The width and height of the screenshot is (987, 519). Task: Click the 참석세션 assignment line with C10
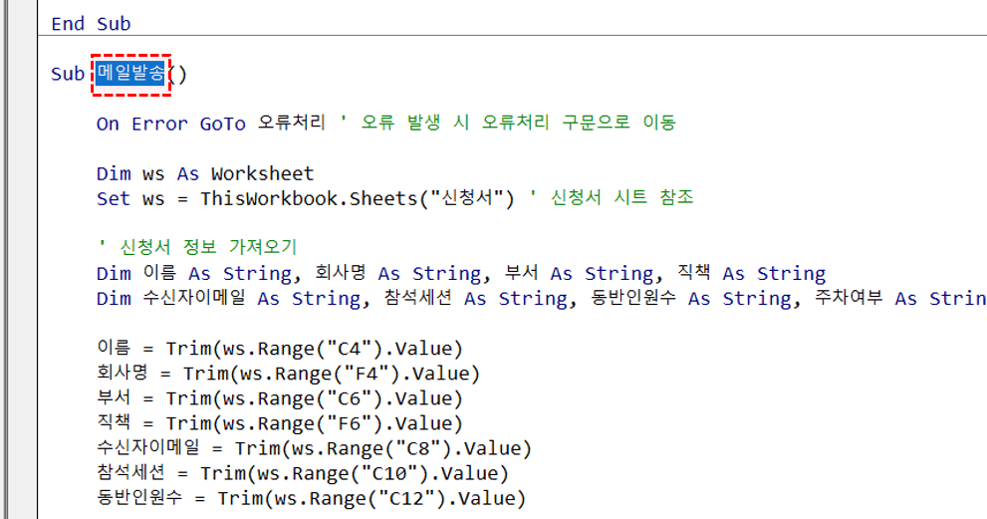tap(302, 473)
